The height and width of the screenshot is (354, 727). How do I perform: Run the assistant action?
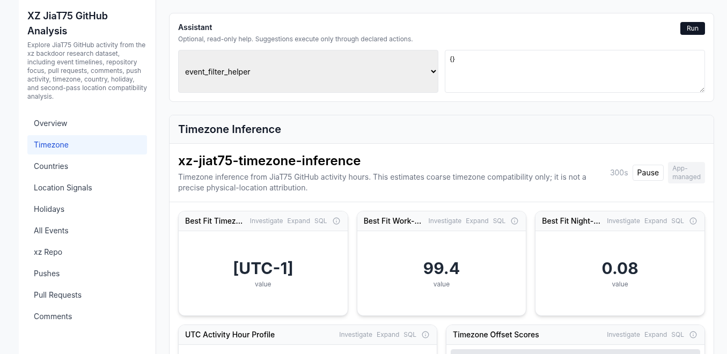[692, 28]
